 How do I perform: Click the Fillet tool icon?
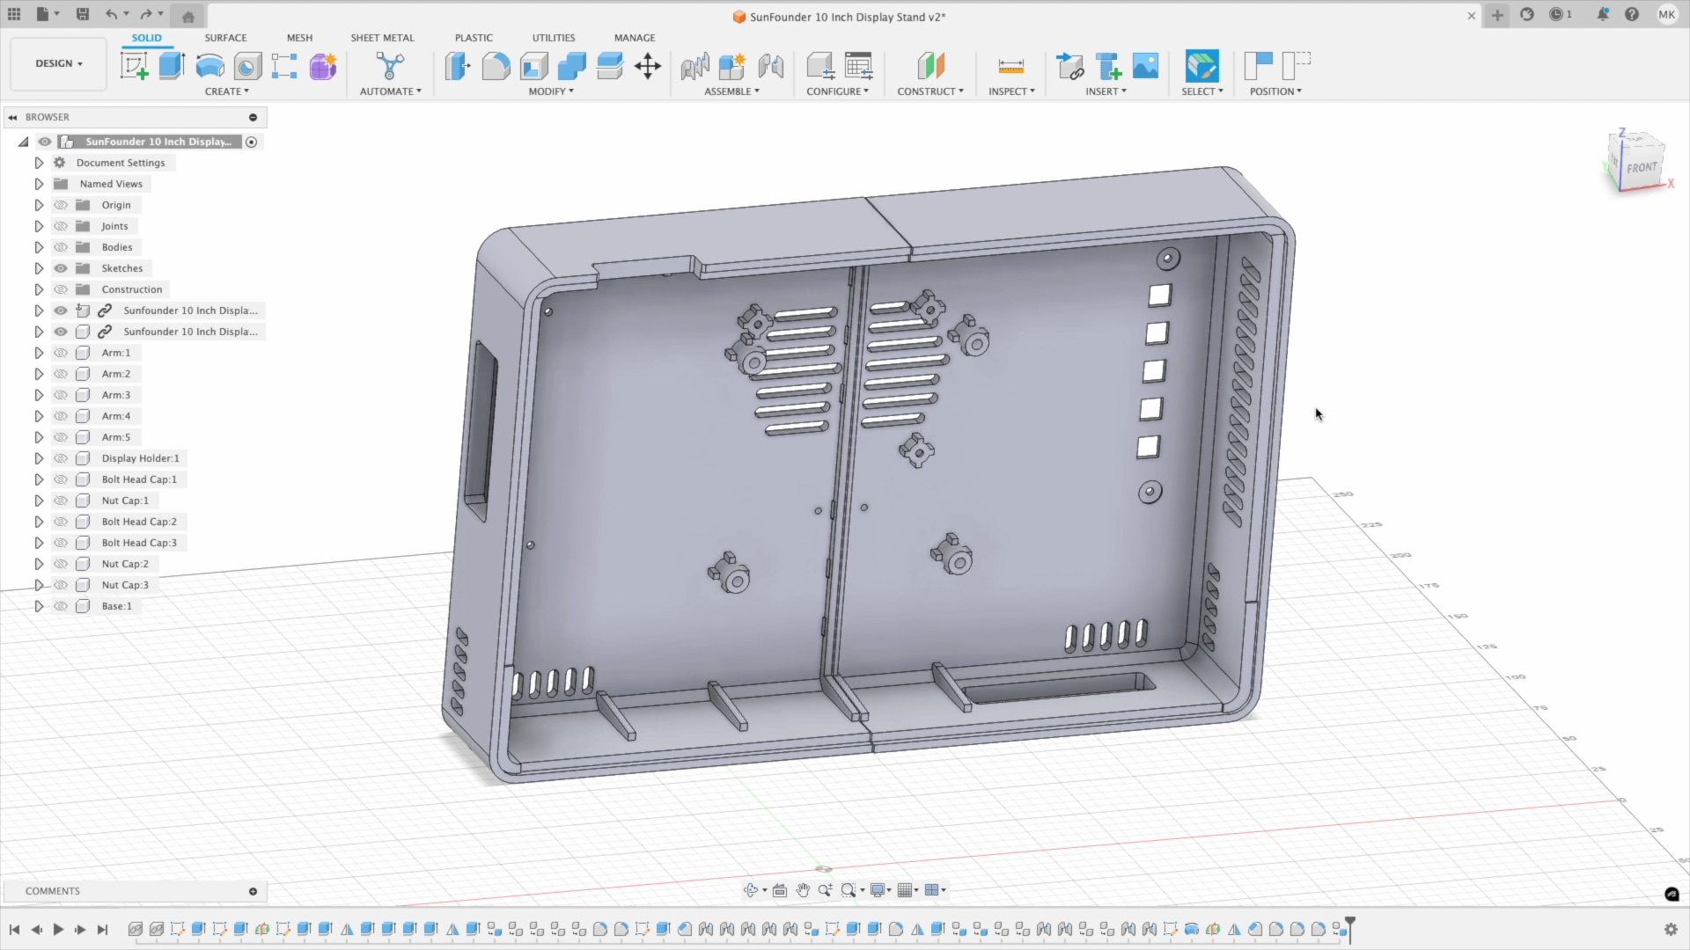click(496, 66)
